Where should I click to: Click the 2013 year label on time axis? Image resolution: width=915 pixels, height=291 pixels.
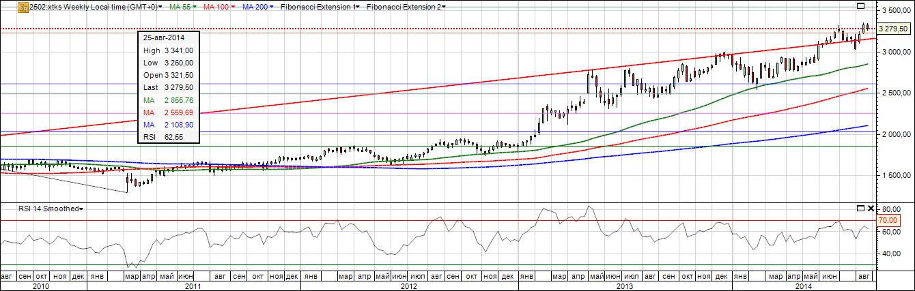[x=625, y=286]
